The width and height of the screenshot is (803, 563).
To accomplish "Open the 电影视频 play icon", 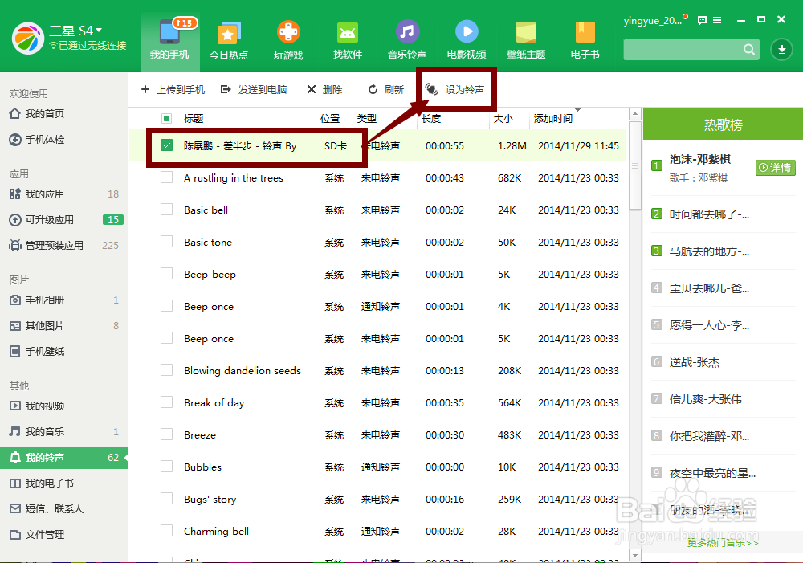I will pos(467,32).
